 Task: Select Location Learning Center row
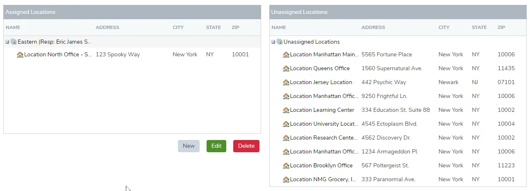[x=398, y=110]
